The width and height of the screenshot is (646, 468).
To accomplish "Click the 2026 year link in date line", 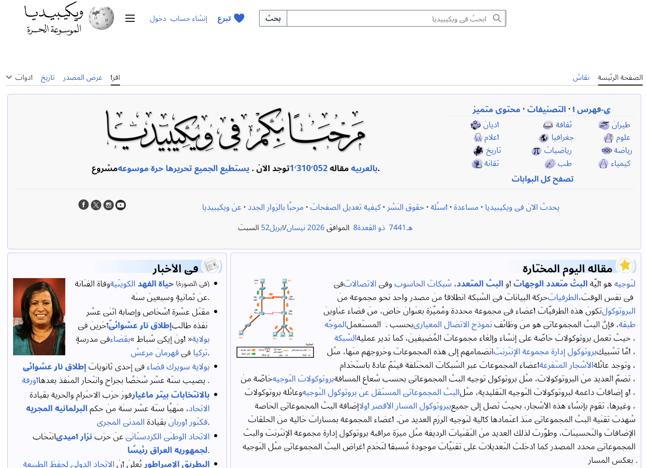I will click(315, 227).
